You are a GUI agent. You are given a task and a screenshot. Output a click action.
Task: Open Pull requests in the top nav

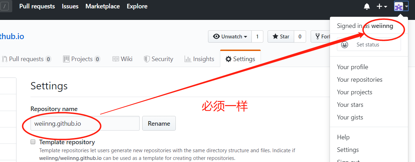tap(37, 6)
